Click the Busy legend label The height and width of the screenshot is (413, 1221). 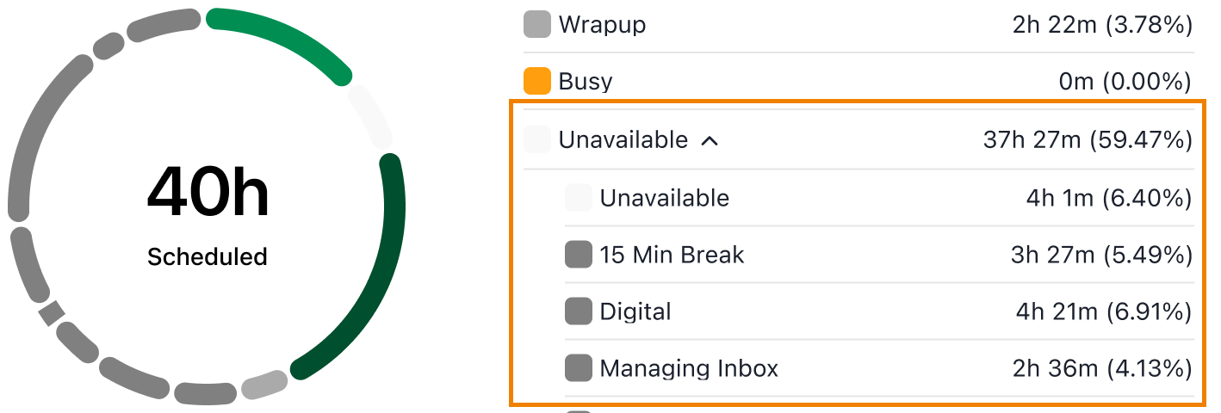click(586, 82)
